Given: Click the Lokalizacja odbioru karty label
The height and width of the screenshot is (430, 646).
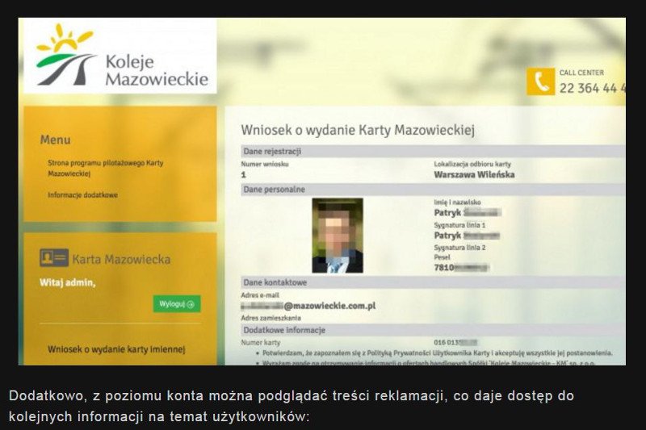Looking at the screenshot, I should (x=472, y=164).
